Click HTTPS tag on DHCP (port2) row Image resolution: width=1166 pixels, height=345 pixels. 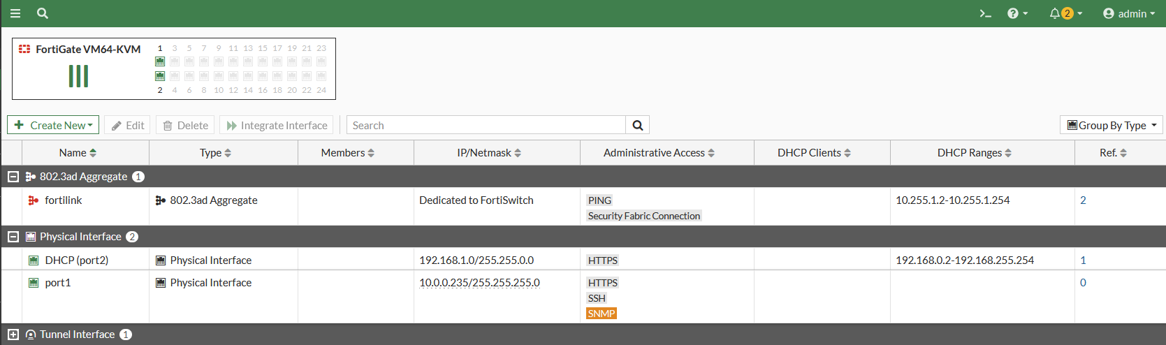tap(602, 260)
